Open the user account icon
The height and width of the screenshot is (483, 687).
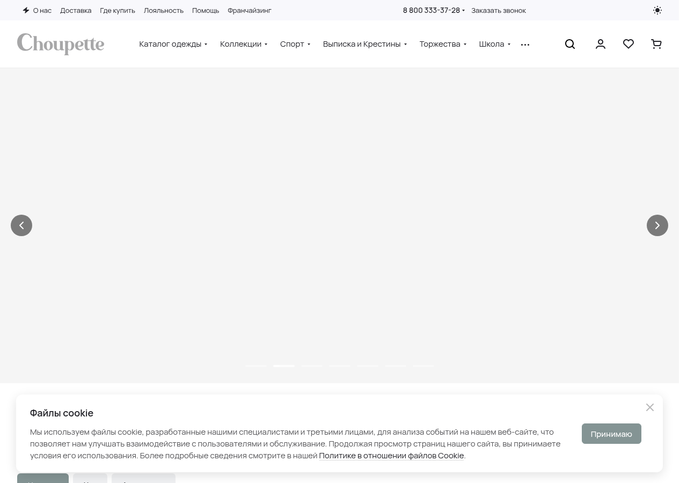(601, 44)
